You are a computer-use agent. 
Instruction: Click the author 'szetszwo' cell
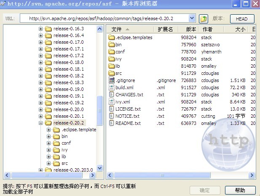[x=210, y=45]
